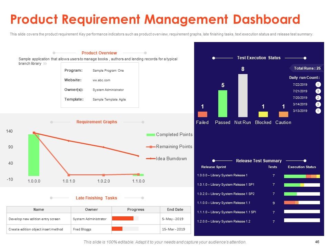Click the Total Runs: 25 tag
The height and width of the screenshot is (248, 331).
pyautogui.click(x=306, y=68)
